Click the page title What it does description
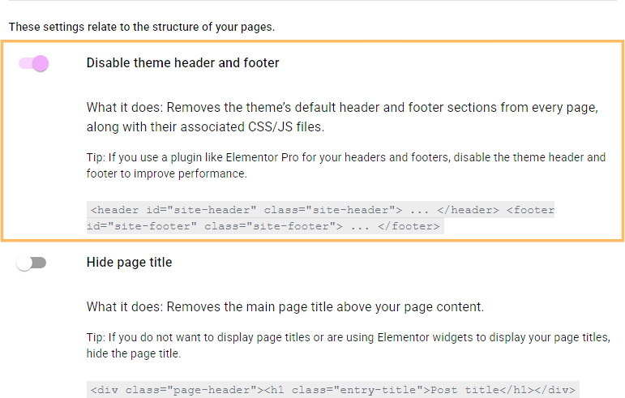The width and height of the screenshot is (625, 398). [285, 306]
